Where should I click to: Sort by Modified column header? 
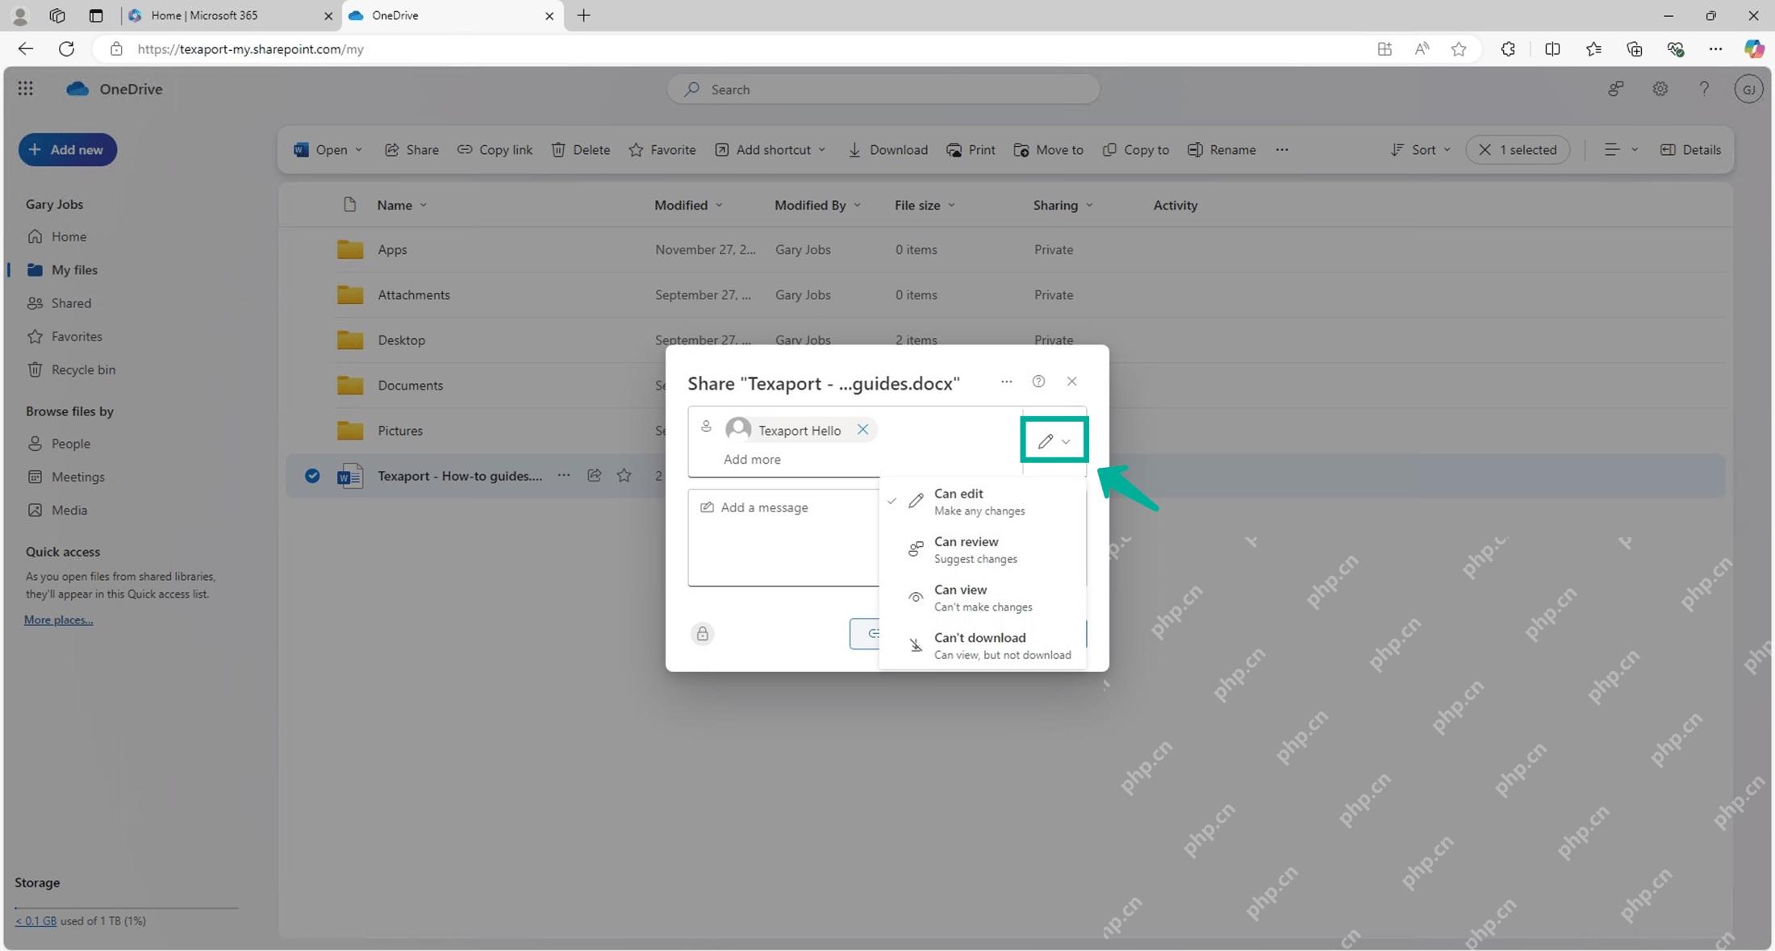tap(687, 205)
